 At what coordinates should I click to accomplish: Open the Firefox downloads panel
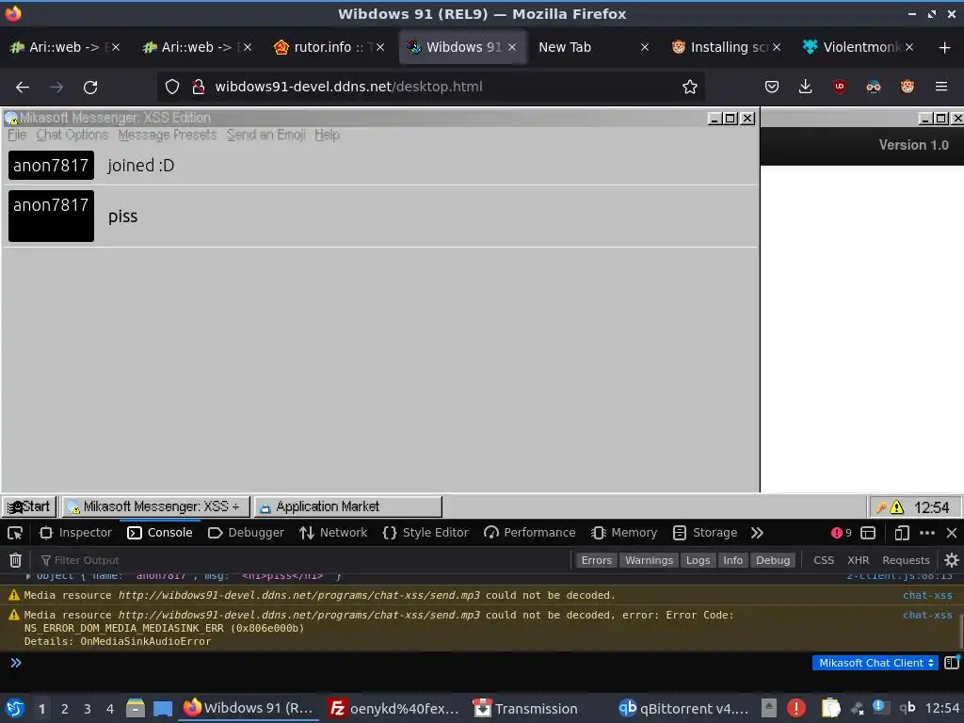806,88
